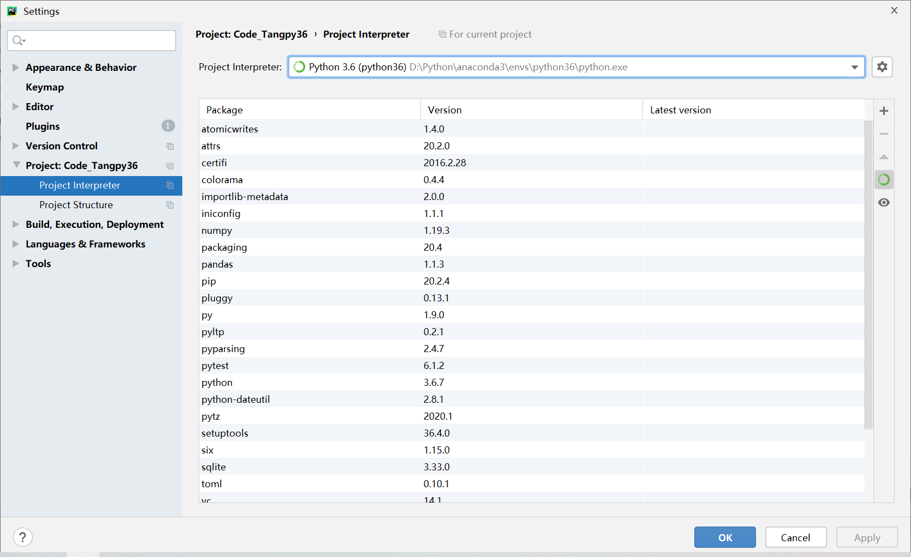Click the copy icon beside Project Interpreter
The image size is (911, 557).
[170, 185]
